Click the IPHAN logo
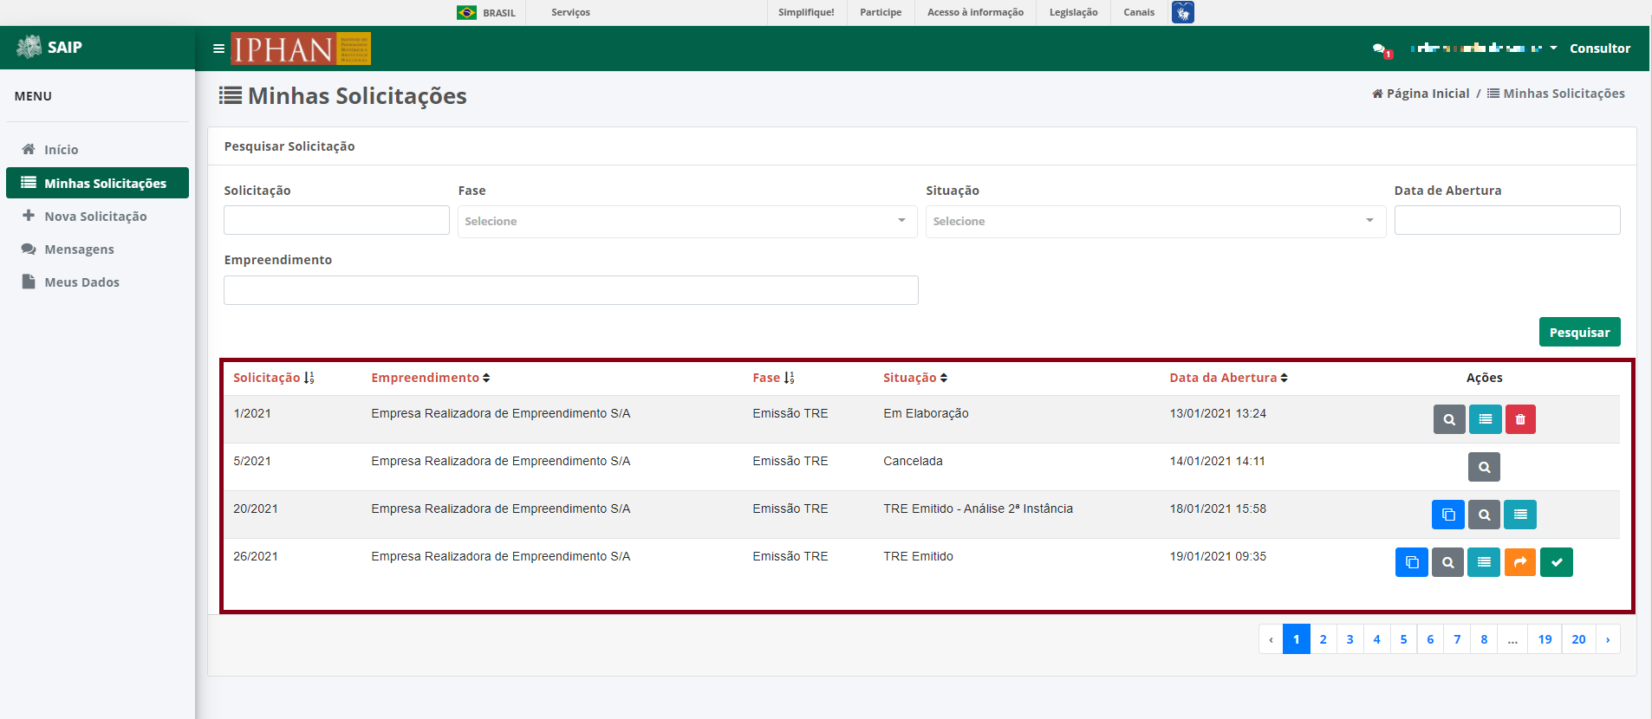 tap(301, 49)
